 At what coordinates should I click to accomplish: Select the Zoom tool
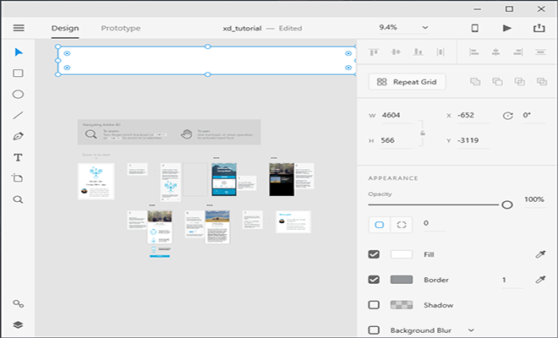[18, 199]
